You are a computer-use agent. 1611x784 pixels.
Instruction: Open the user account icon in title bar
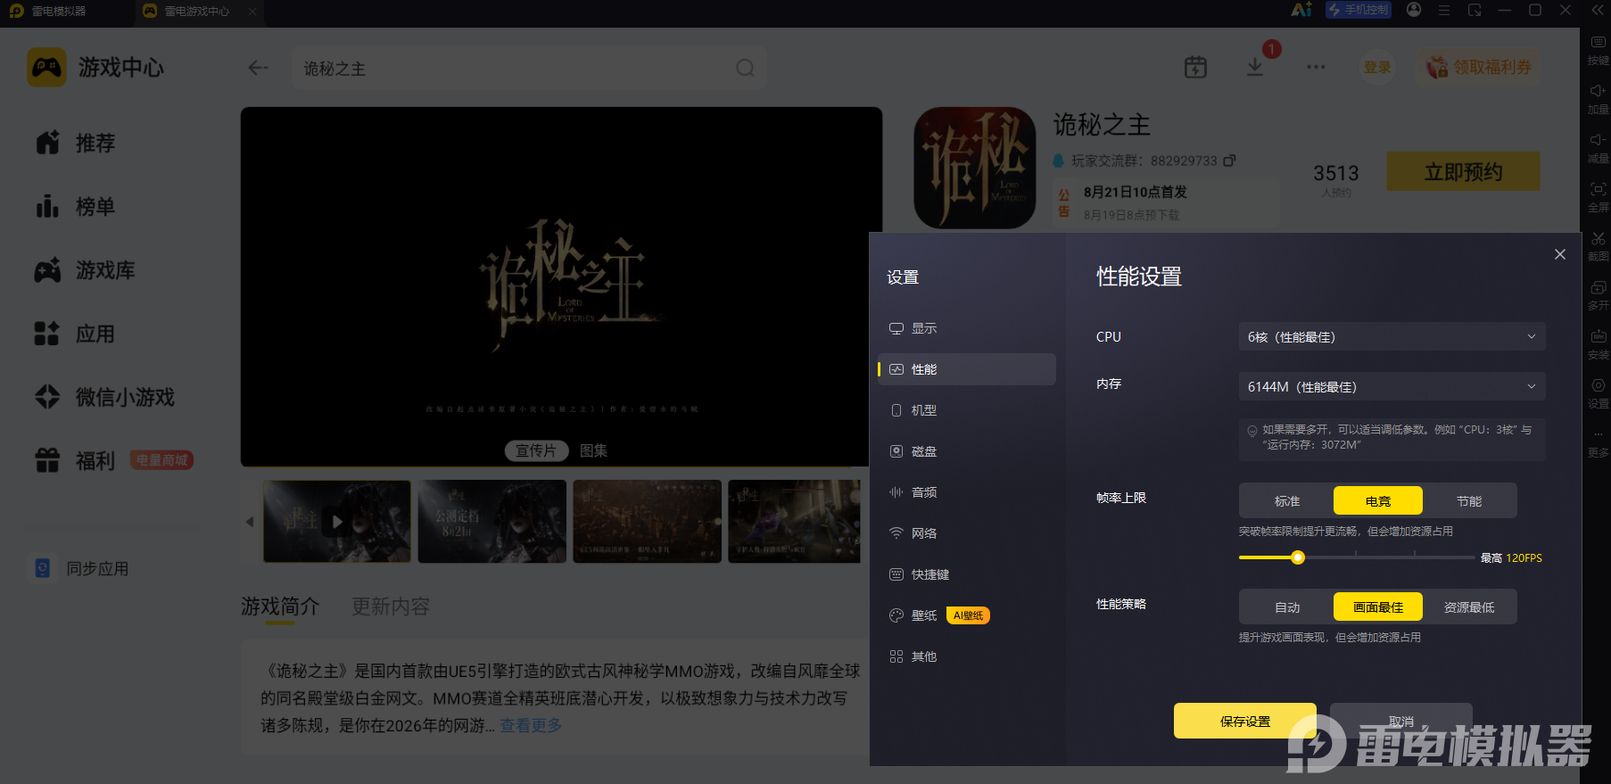[x=1414, y=10]
